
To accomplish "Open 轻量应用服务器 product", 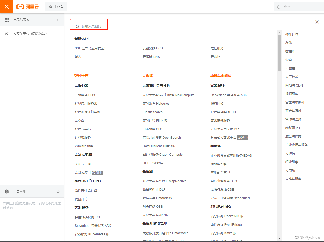I will coord(86,104).
